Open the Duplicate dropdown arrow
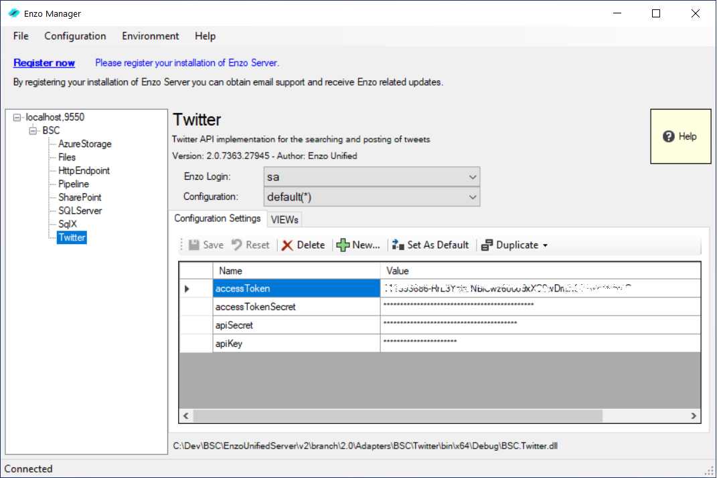Image resolution: width=717 pixels, height=478 pixels. tap(546, 245)
